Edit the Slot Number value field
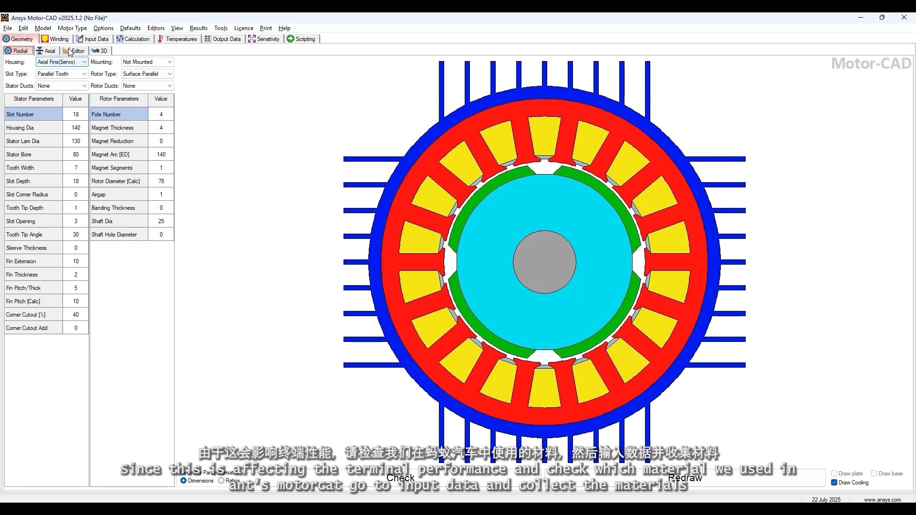The height and width of the screenshot is (515, 916). 75,114
